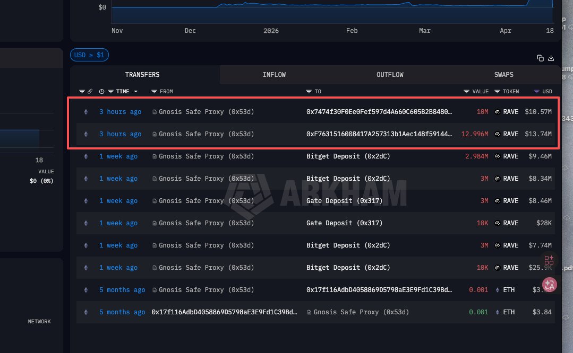Click the NETWORK label in the left panel
Image resolution: width=573 pixels, height=353 pixels.
pos(39,322)
